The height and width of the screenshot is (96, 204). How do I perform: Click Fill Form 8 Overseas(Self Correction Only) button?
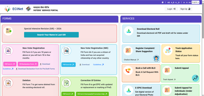(x=92, y=94)
